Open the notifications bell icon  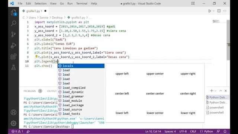click(x=225, y=131)
